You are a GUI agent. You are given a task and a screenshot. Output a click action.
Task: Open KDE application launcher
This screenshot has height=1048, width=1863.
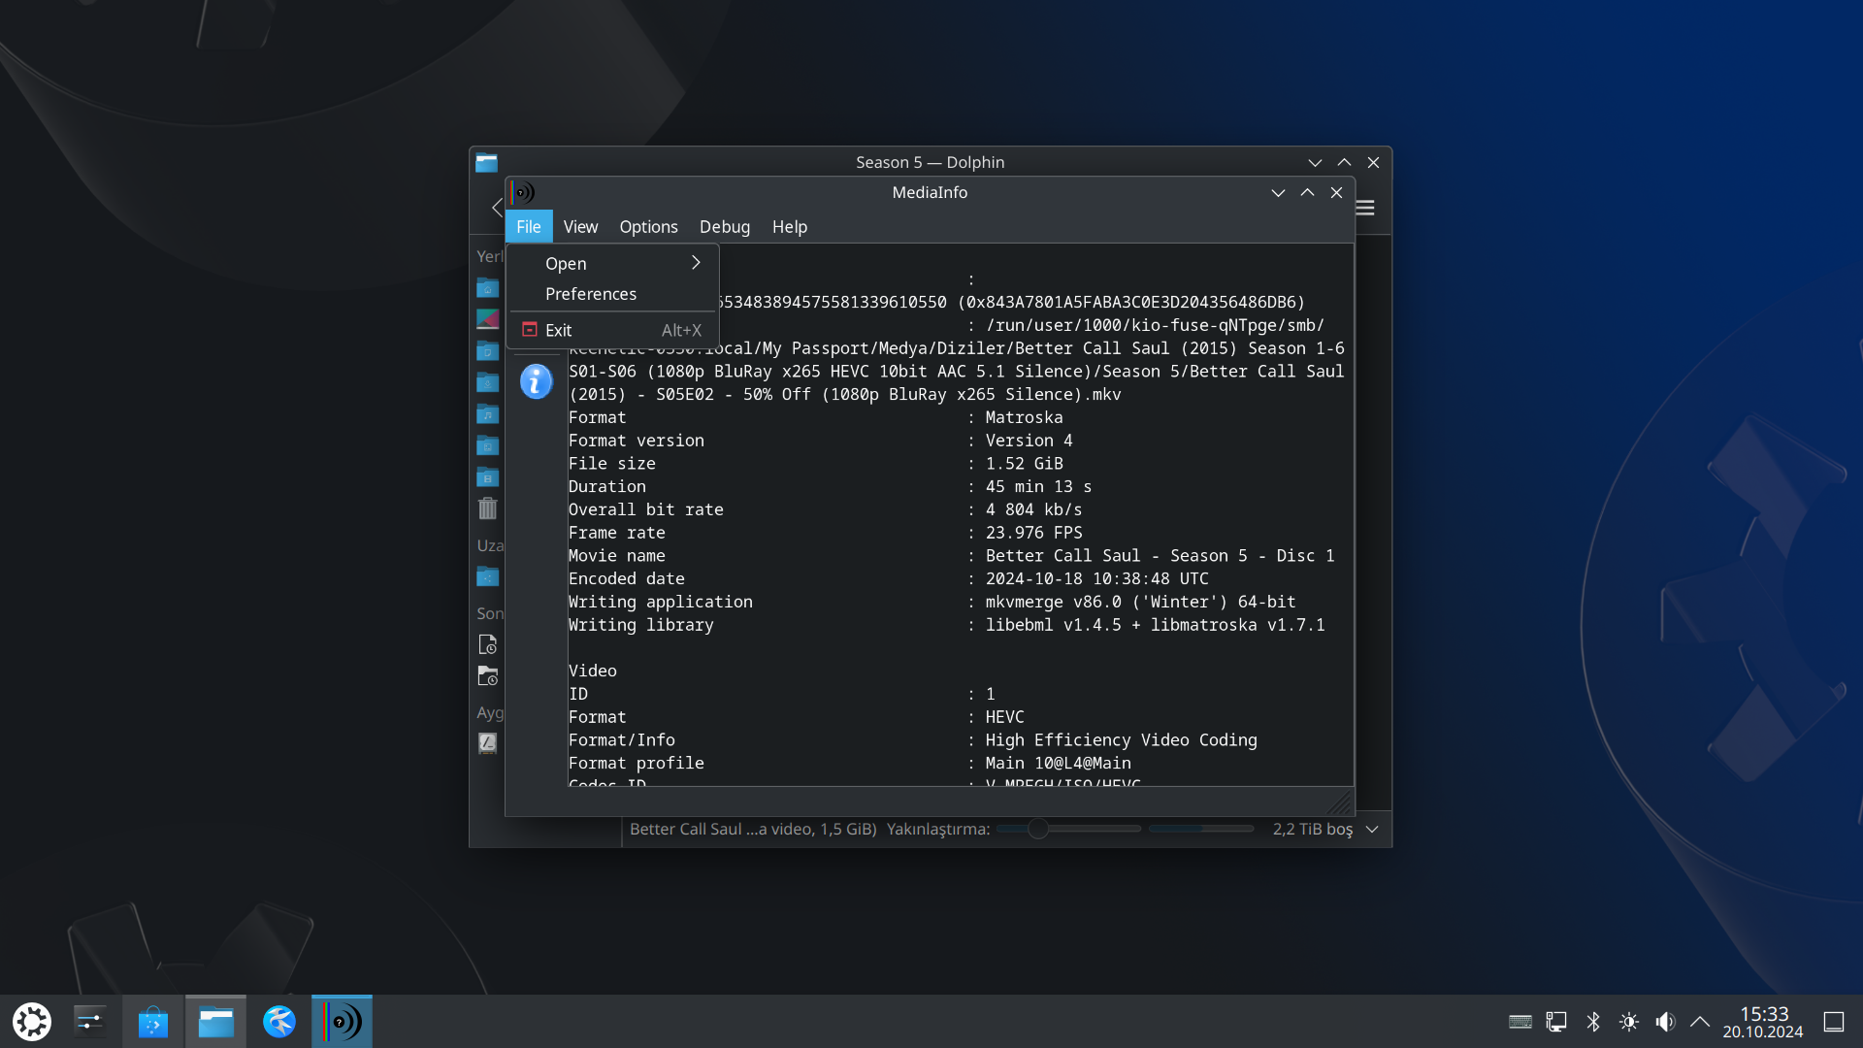(31, 1021)
